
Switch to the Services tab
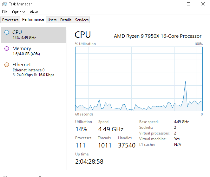pyautogui.click(x=82, y=20)
